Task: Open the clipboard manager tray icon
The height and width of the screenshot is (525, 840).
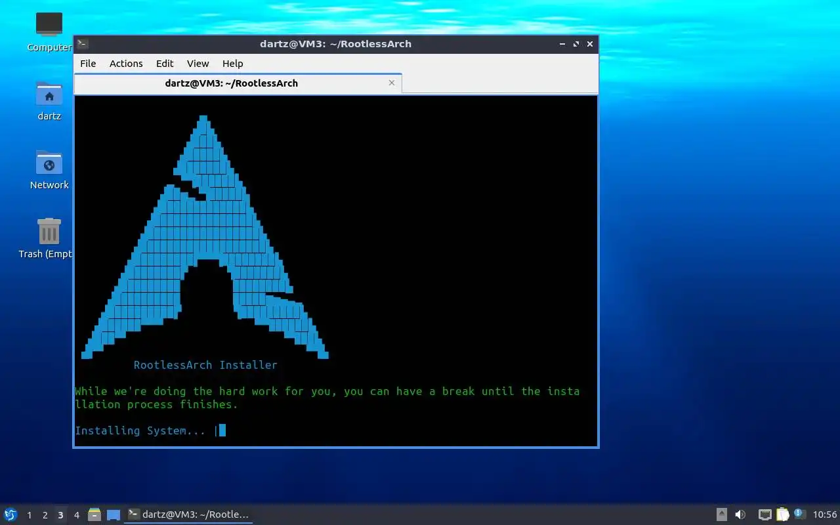Action: (x=782, y=514)
